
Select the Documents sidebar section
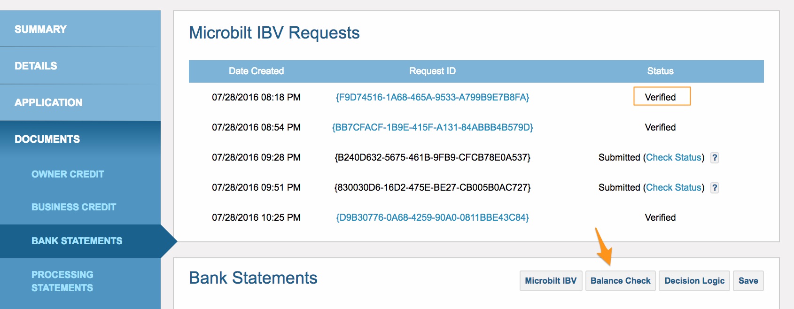80,139
